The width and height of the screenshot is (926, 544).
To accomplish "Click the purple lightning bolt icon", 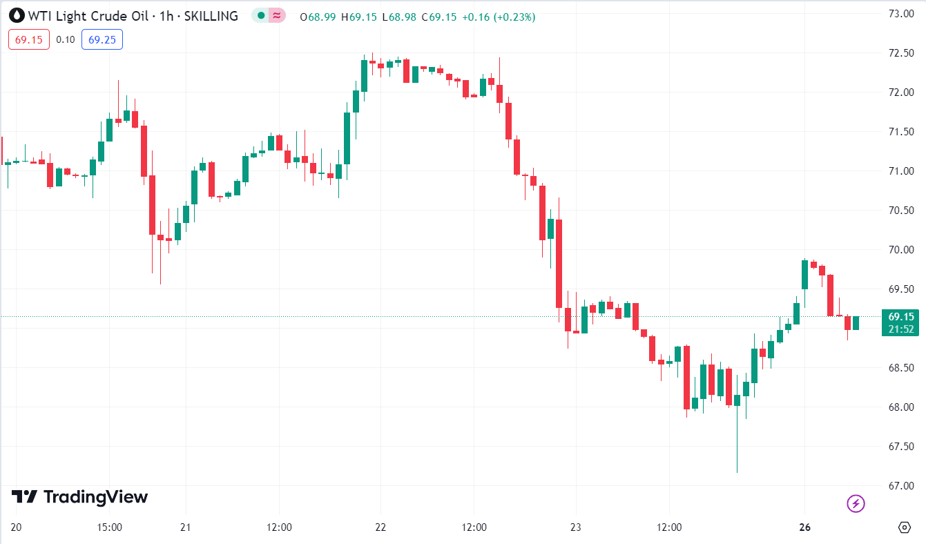I will [x=856, y=504].
